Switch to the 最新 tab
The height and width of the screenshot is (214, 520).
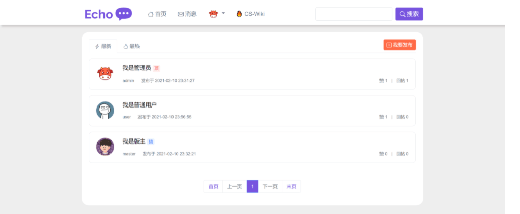click(x=103, y=46)
